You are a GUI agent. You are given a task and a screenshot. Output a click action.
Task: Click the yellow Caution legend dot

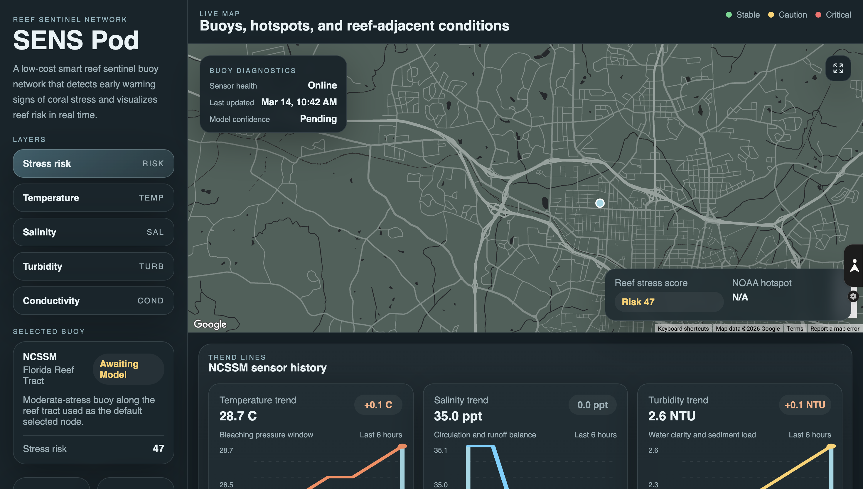(x=771, y=15)
